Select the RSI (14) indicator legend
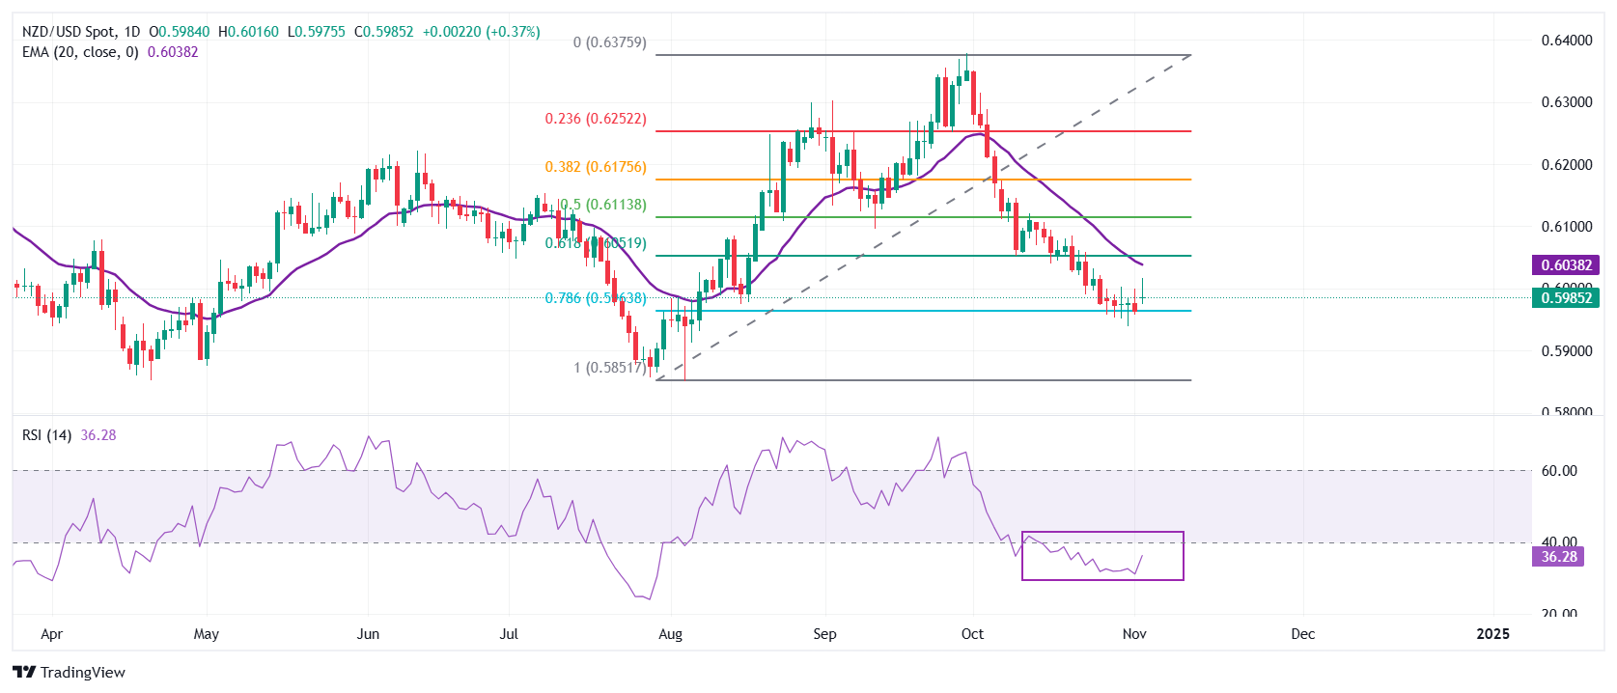 tap(47, 435)
